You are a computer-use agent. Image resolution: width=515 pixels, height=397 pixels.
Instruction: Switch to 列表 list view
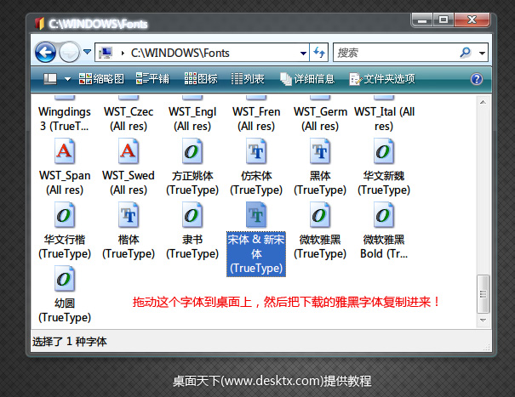[248, 79]
